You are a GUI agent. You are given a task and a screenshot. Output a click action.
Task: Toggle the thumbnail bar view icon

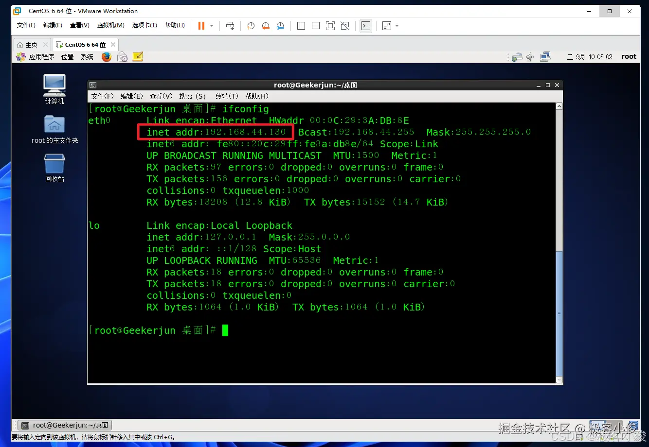pos(316,26)
